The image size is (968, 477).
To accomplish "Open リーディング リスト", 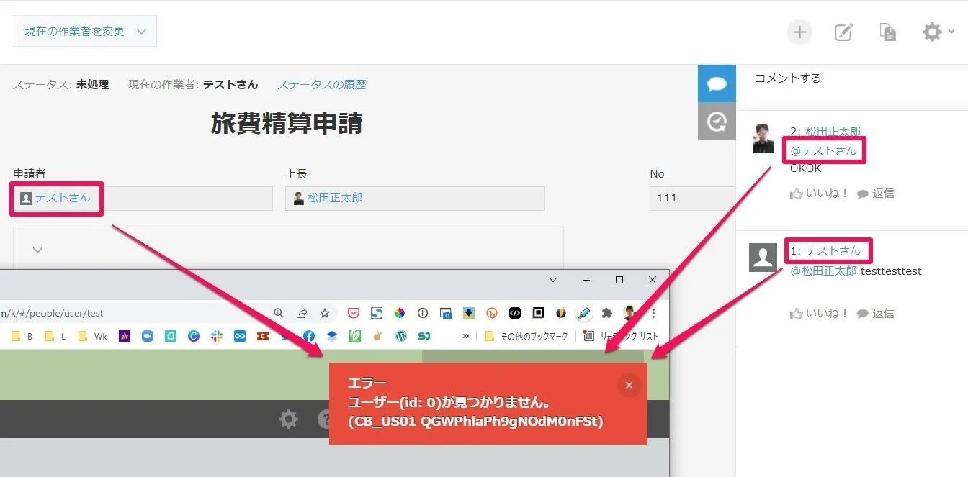I will tap(621, 336).
